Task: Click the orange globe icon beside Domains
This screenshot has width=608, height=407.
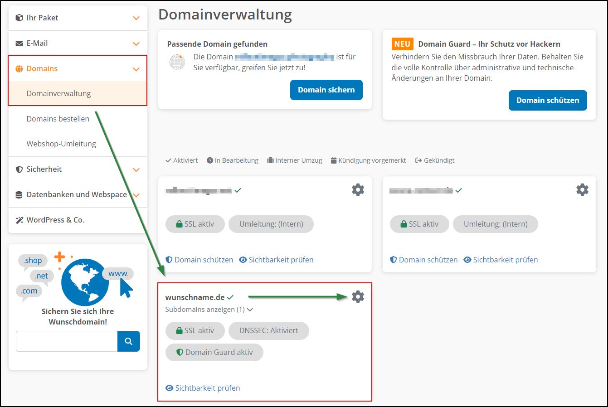Action: [20, 69]
